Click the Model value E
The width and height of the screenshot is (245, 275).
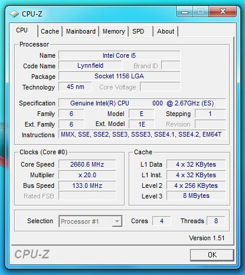tap(142, 114)
